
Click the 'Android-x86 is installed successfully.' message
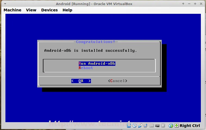[x=91, y=50]
